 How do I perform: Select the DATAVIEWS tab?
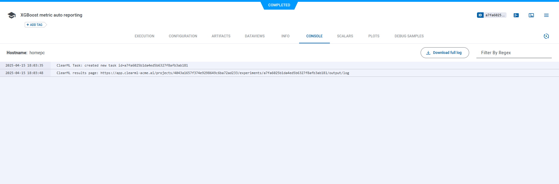point(254,36)
